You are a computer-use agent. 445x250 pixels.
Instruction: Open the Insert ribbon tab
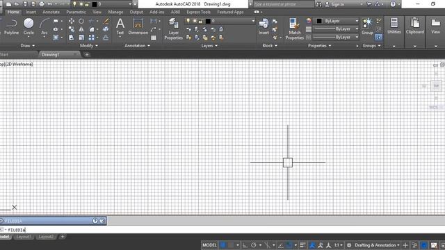[31, 12]
